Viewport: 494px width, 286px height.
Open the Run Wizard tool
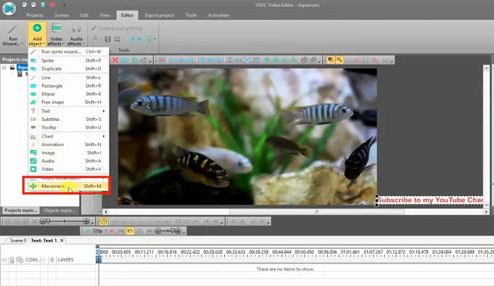tap(13, 35)
